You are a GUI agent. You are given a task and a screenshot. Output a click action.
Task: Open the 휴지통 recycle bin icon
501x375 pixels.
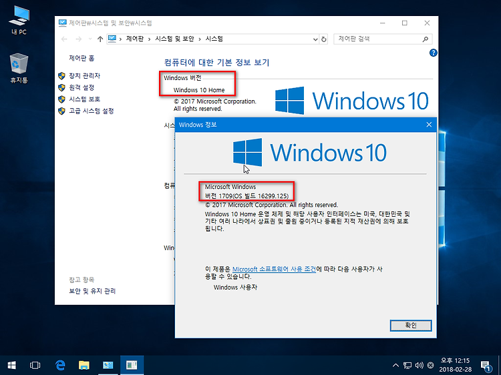pos(19,68)
